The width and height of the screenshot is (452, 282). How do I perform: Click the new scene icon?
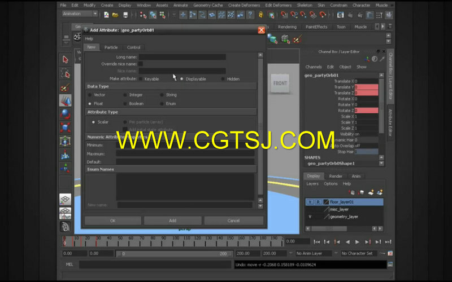(106, 15)
